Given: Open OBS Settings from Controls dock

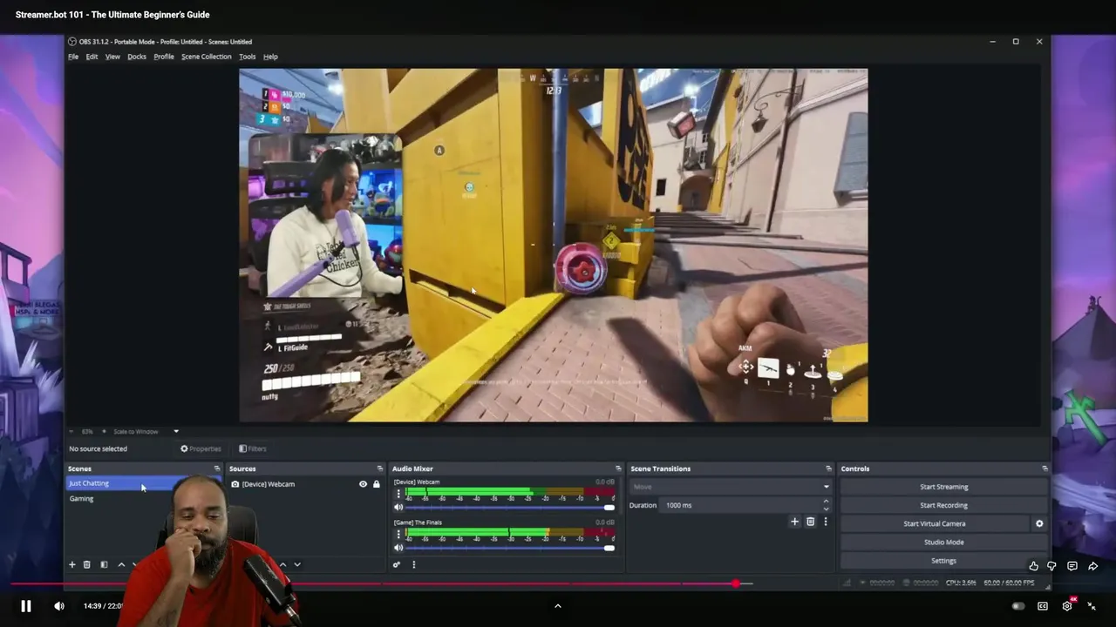Looking at the screenshot, I should 943,561.
